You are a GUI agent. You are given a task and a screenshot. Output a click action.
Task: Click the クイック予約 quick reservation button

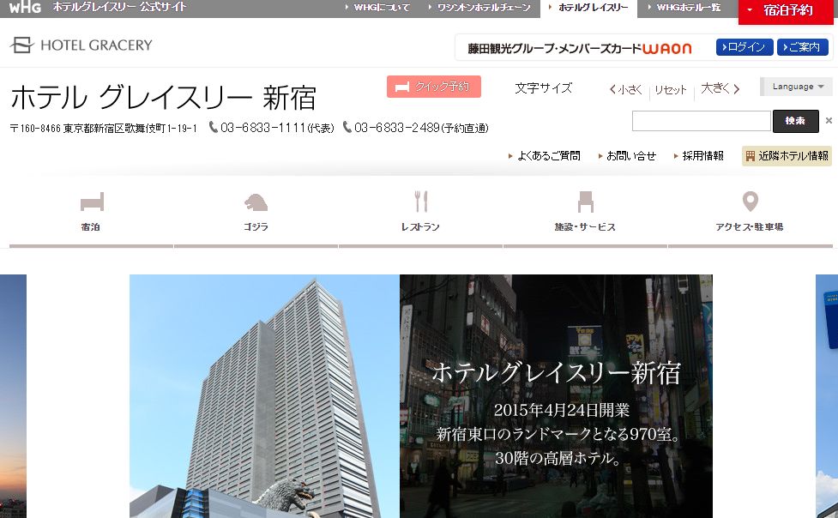433,87
